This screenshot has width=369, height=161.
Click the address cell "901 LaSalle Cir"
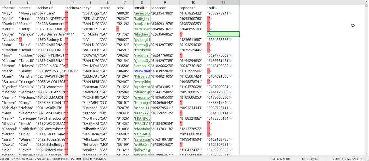(x=50, y=108)
